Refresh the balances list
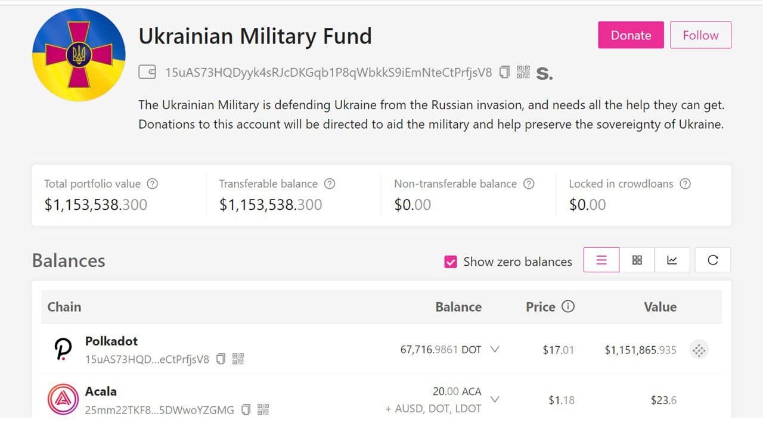 [712, 260]
